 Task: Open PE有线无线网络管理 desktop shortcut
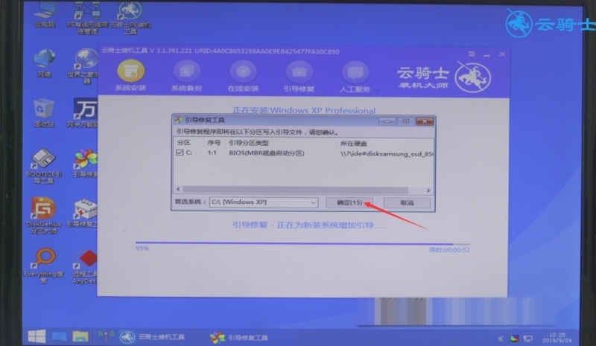click(87, 17)
